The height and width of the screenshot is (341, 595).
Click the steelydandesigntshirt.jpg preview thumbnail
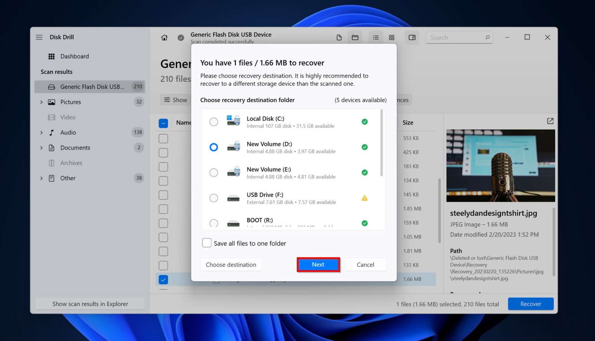[501, 166]
